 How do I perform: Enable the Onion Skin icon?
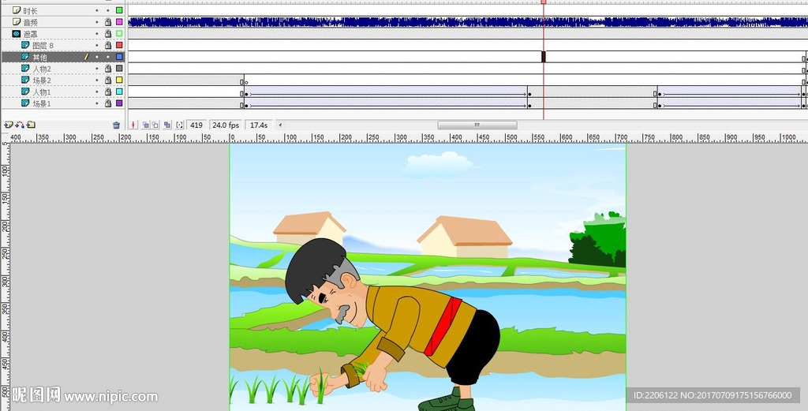146,125
